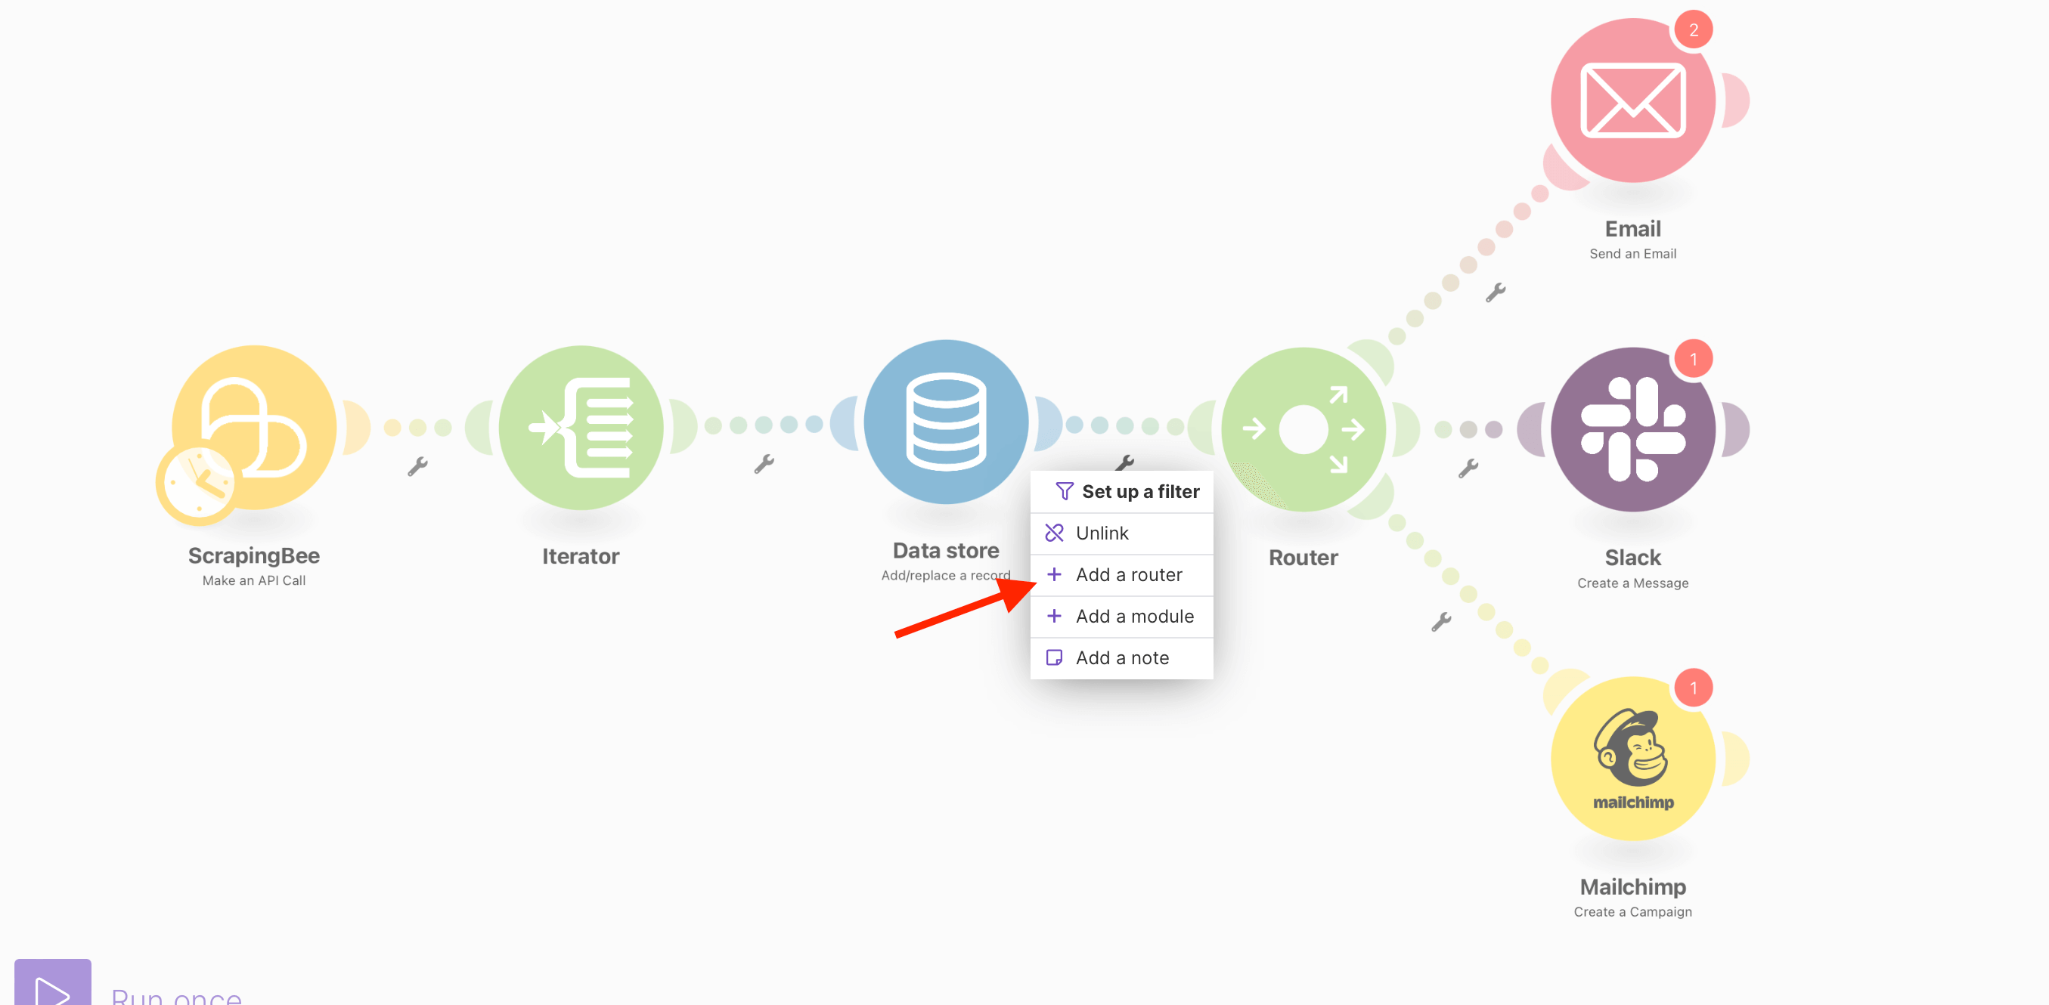Choose Add a router
Image resolution: width=2049 pixels, height=1005 pixels.
pos(1121,574)
